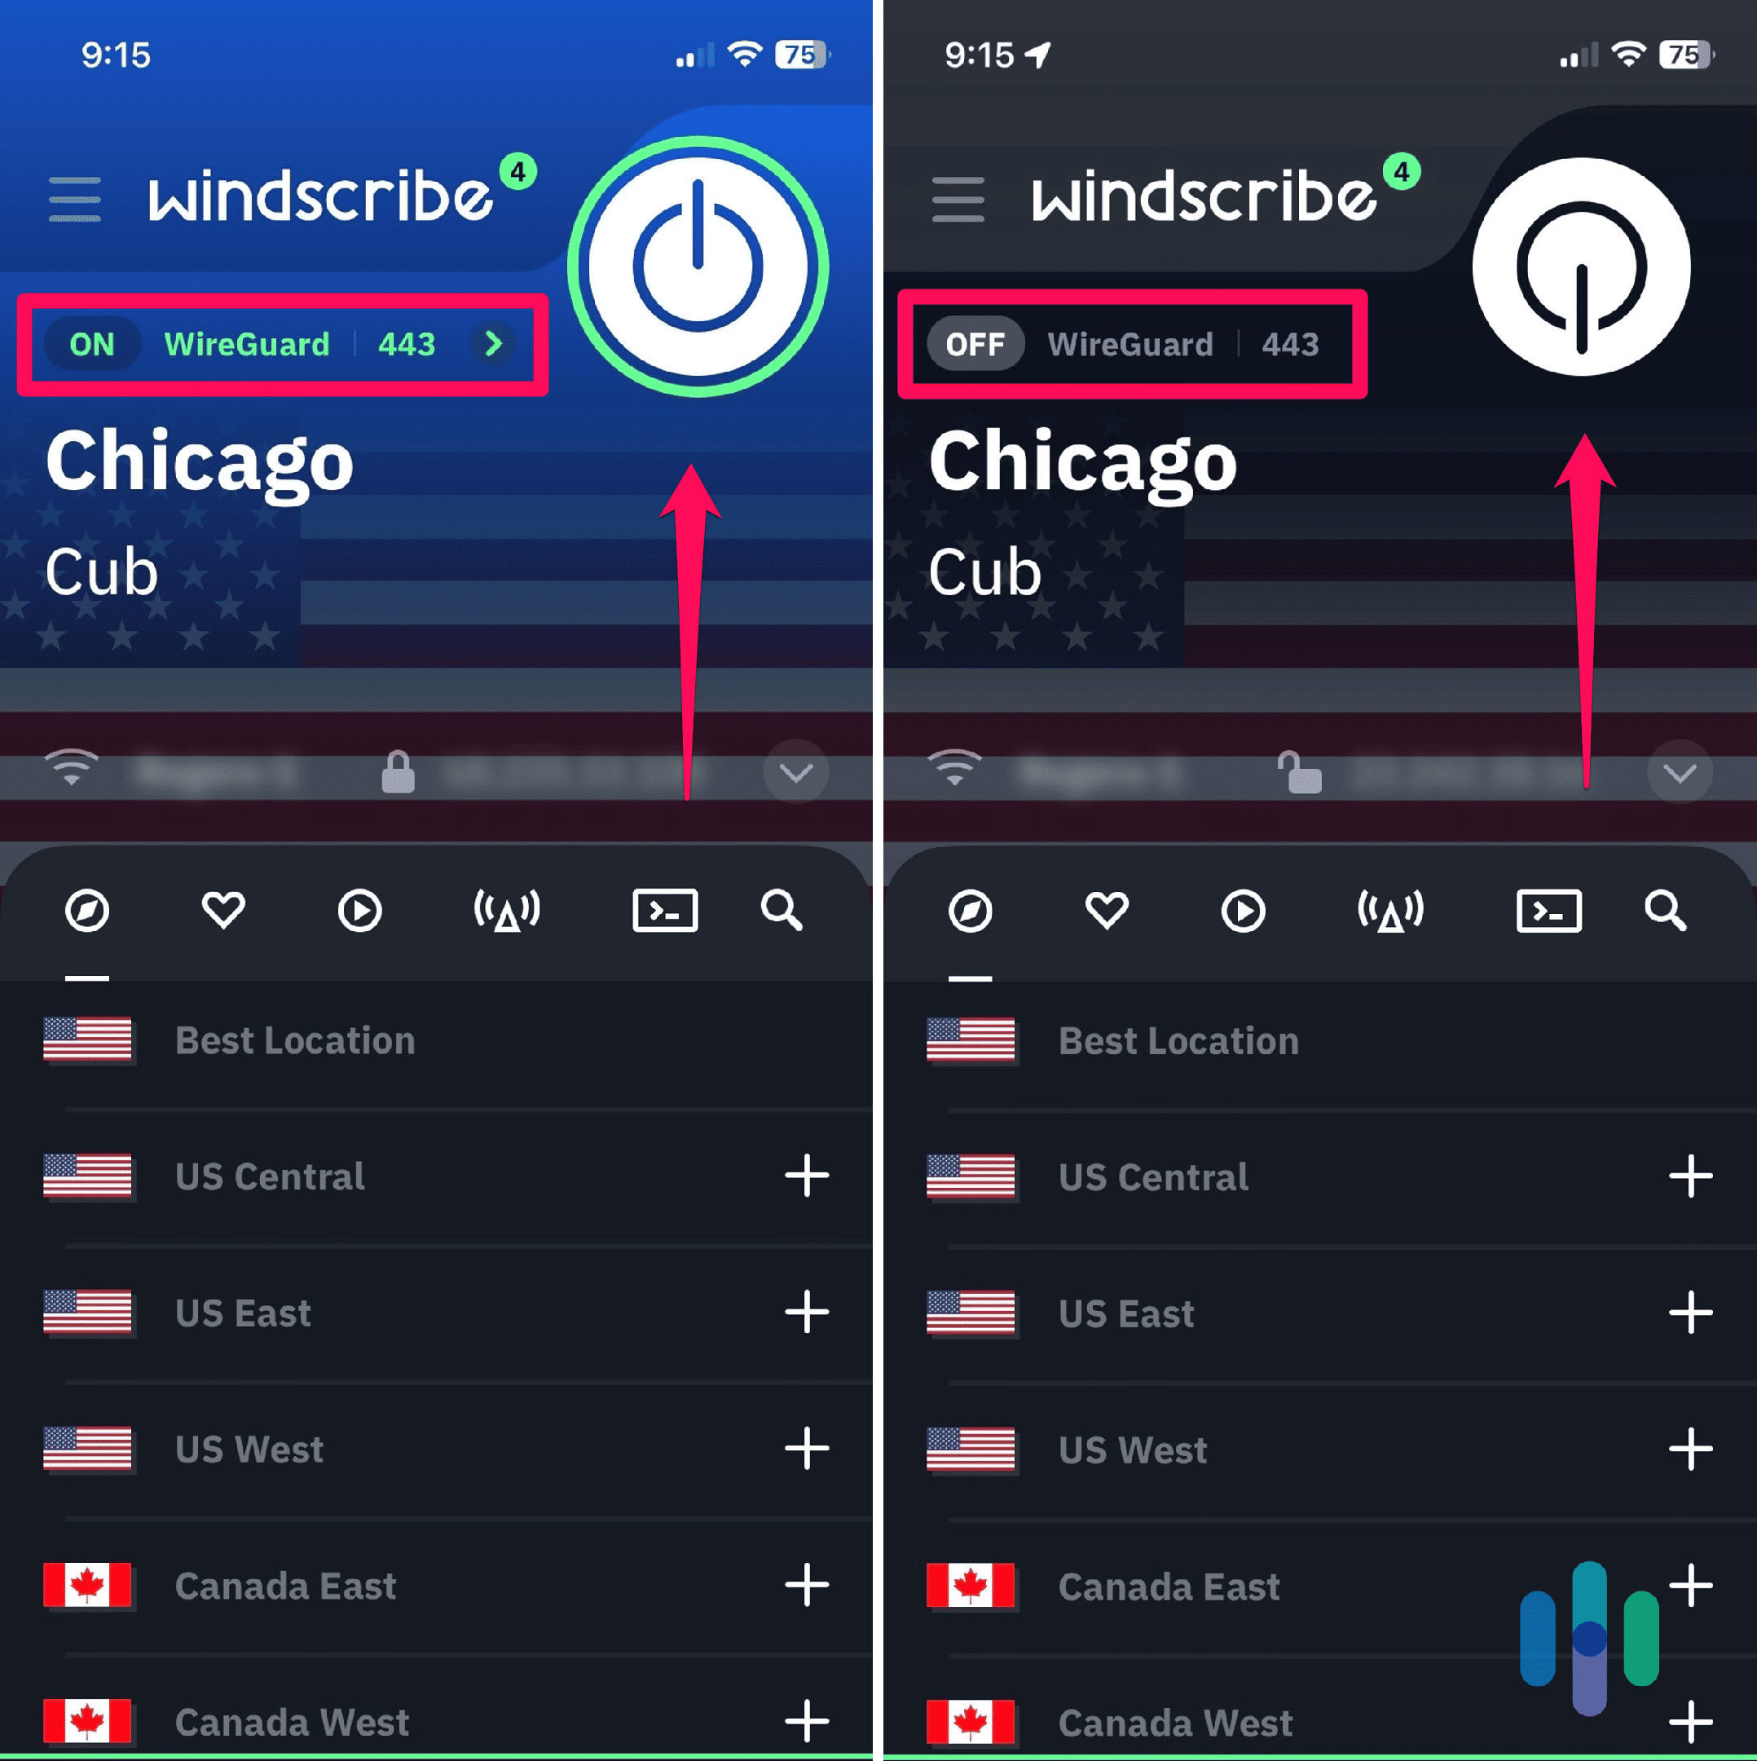The image size is (1757, 1761).
Task: Enable the OFF toggle in right screen
Action: tap(972, 345)
